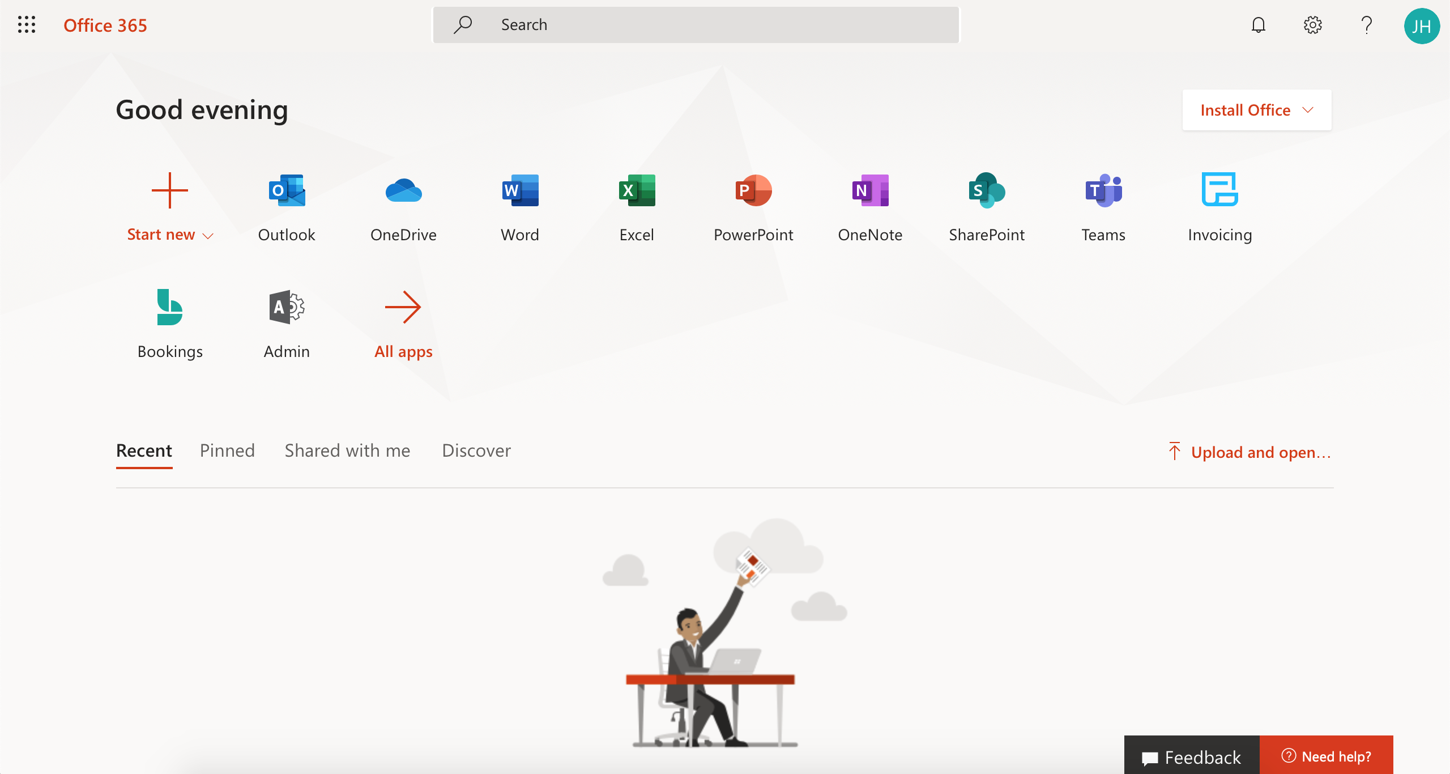Launch Microsoft Teams

point(1103,207)
